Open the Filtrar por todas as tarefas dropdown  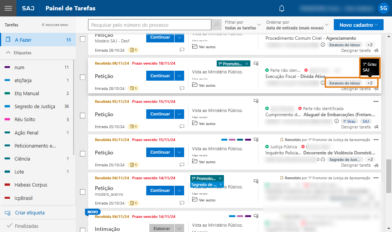[243, 25]
